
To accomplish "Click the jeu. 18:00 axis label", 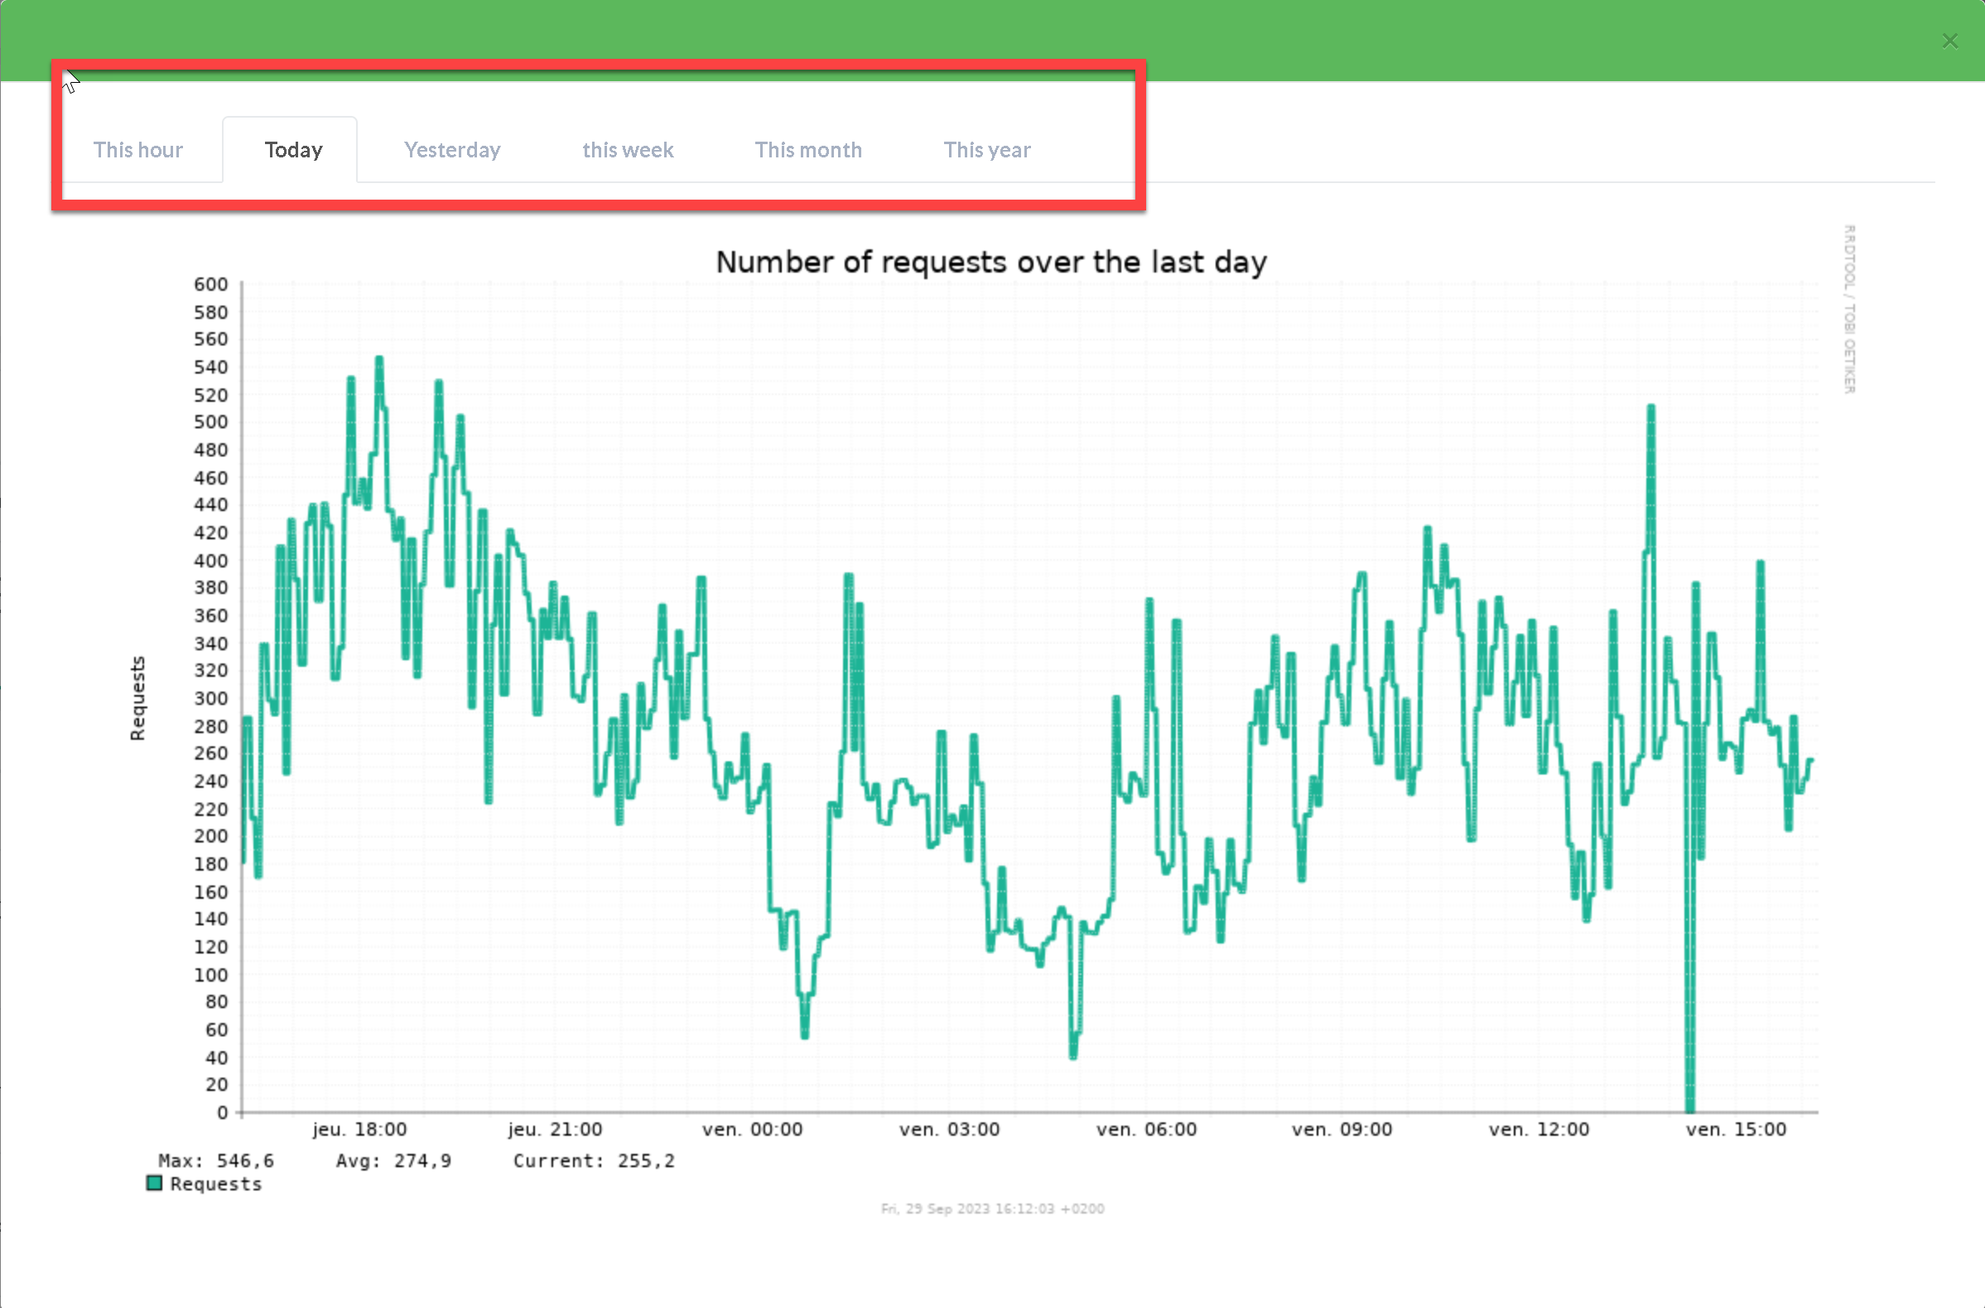I will [359, 1129].
